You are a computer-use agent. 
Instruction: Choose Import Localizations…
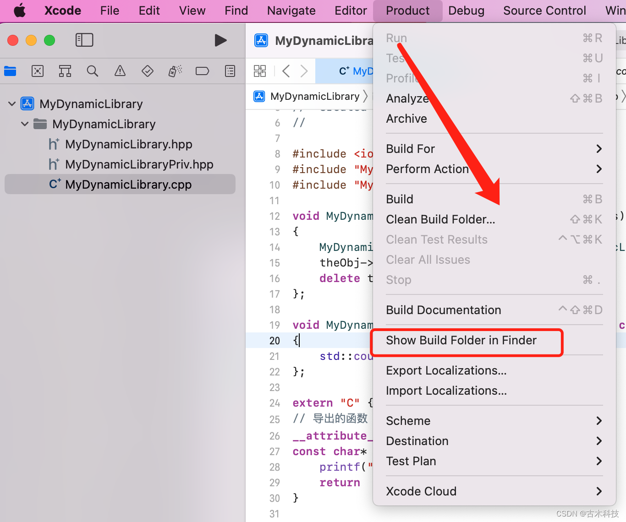tap(494, 391)
